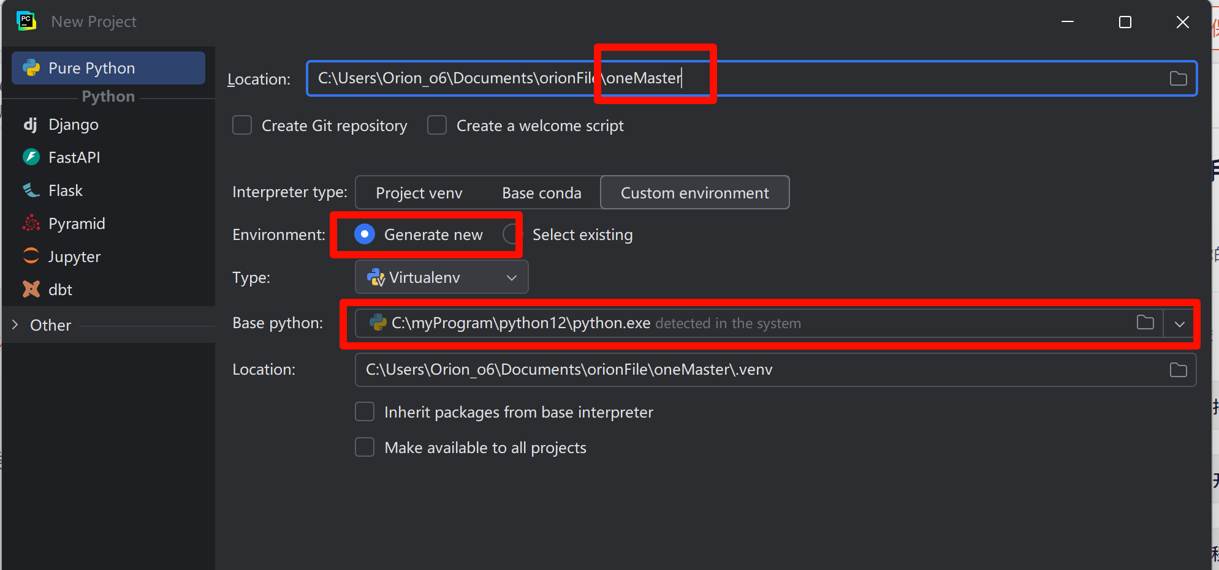Expand the Other project types group
The width and height of the screenshot is (1219, 570).
(x=15, y=325)
